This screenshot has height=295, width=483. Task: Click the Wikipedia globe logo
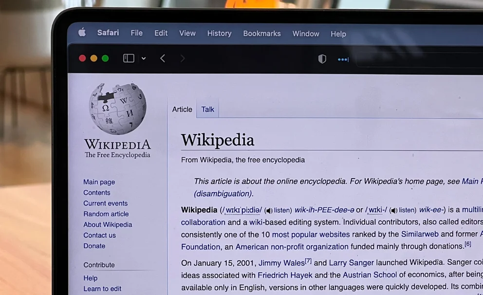click(117, 109)
